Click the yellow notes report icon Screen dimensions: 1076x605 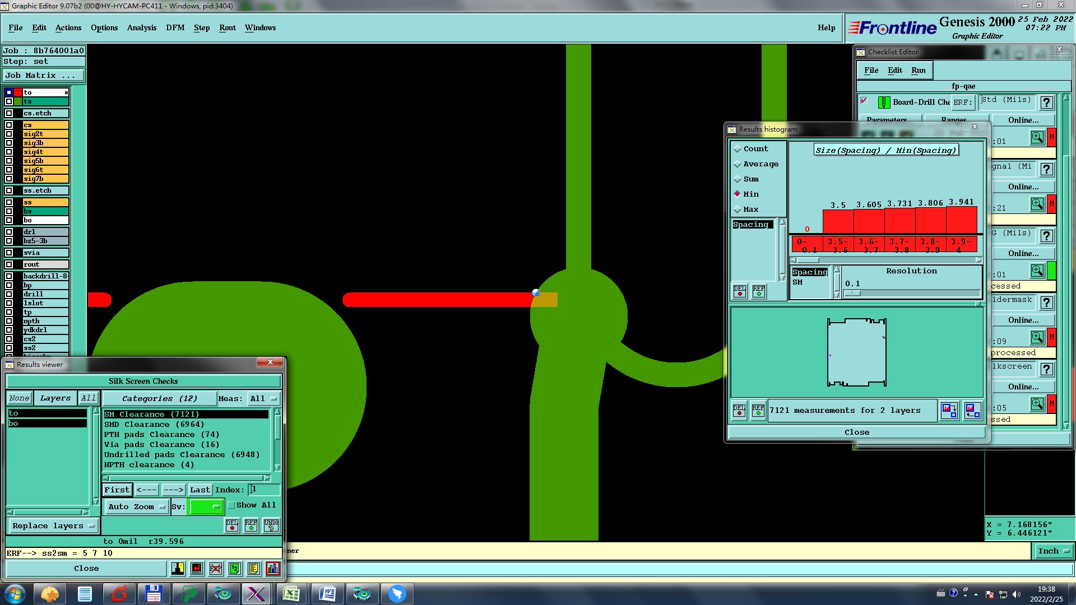coord(253,569)
